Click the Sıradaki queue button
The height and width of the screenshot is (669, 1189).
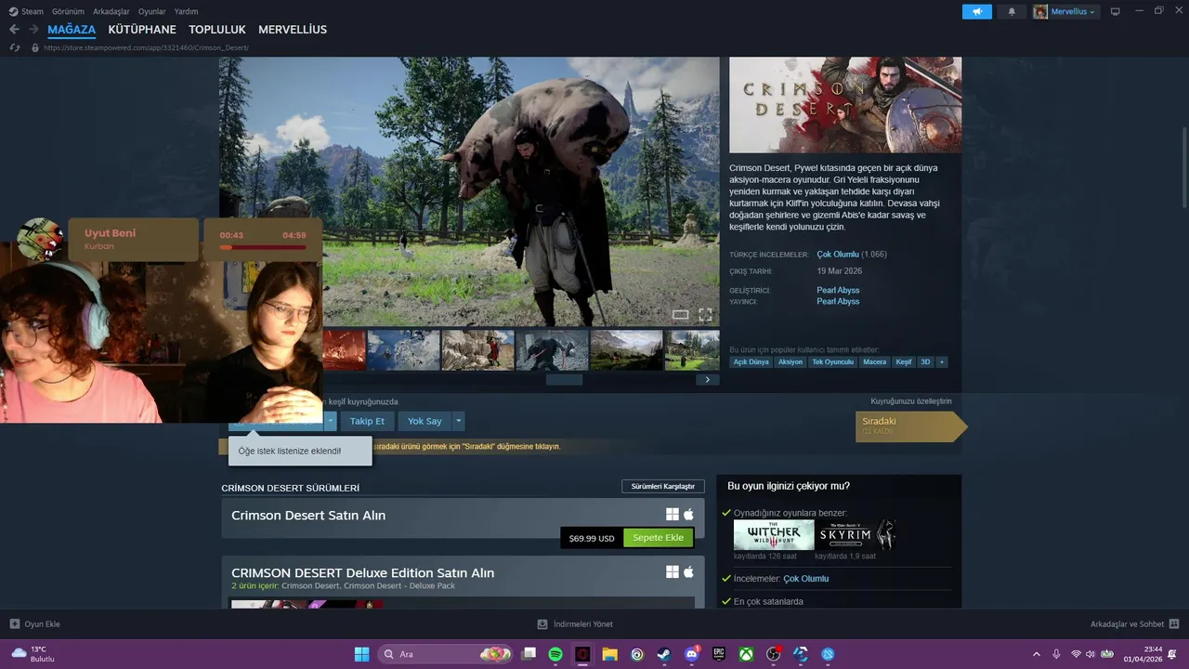(x=911, y=426)
